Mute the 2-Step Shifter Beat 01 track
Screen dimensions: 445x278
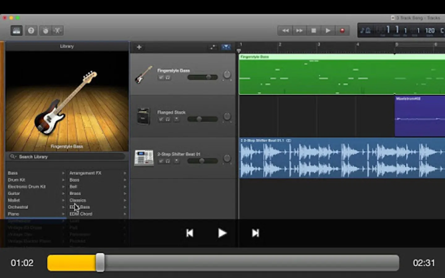(x=161, y=161)
